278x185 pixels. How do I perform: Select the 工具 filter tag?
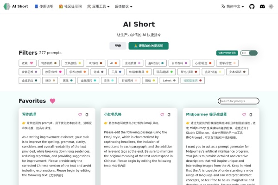pyautogui.click(x=116, y=72)
